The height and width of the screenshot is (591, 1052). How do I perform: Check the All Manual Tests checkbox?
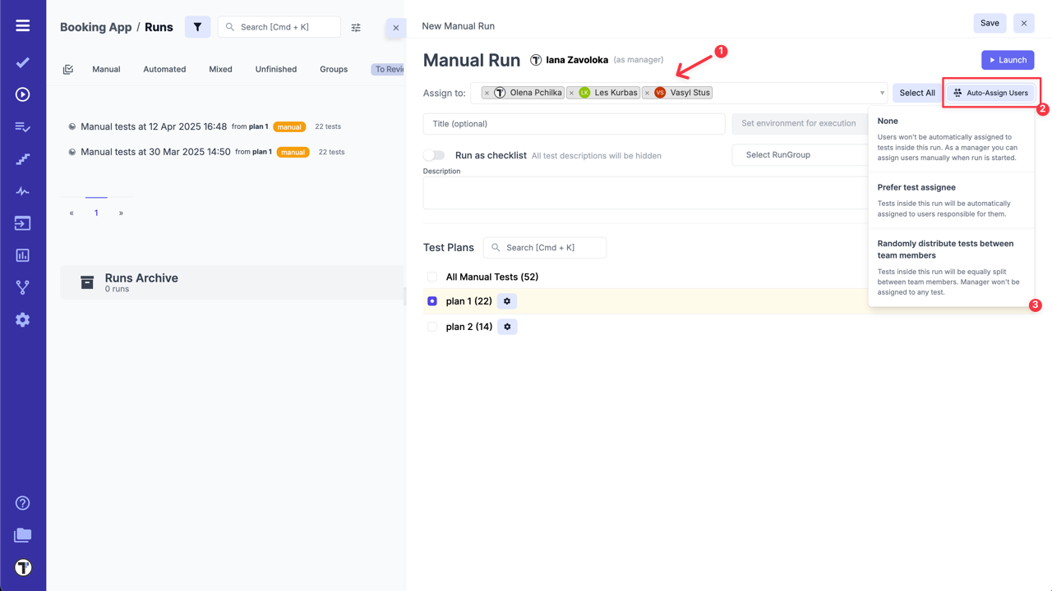431,277
